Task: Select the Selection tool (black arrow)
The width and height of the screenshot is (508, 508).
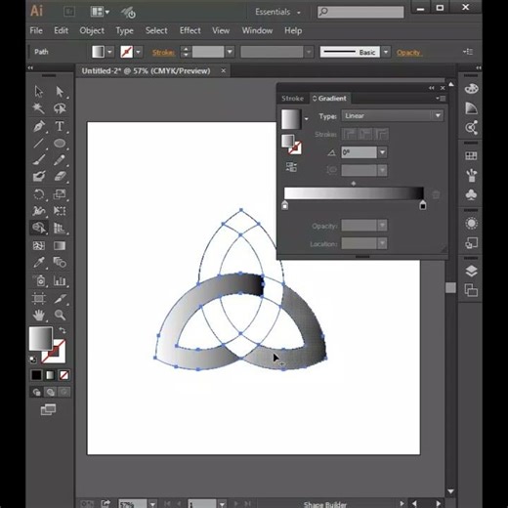Action: click(x=39, y=92)
